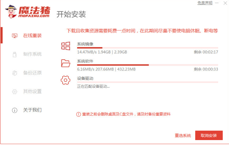Click the 剩余 00:02:17 remaining time
The height and width of the screenshot is (145, 229).
(206, 52)
